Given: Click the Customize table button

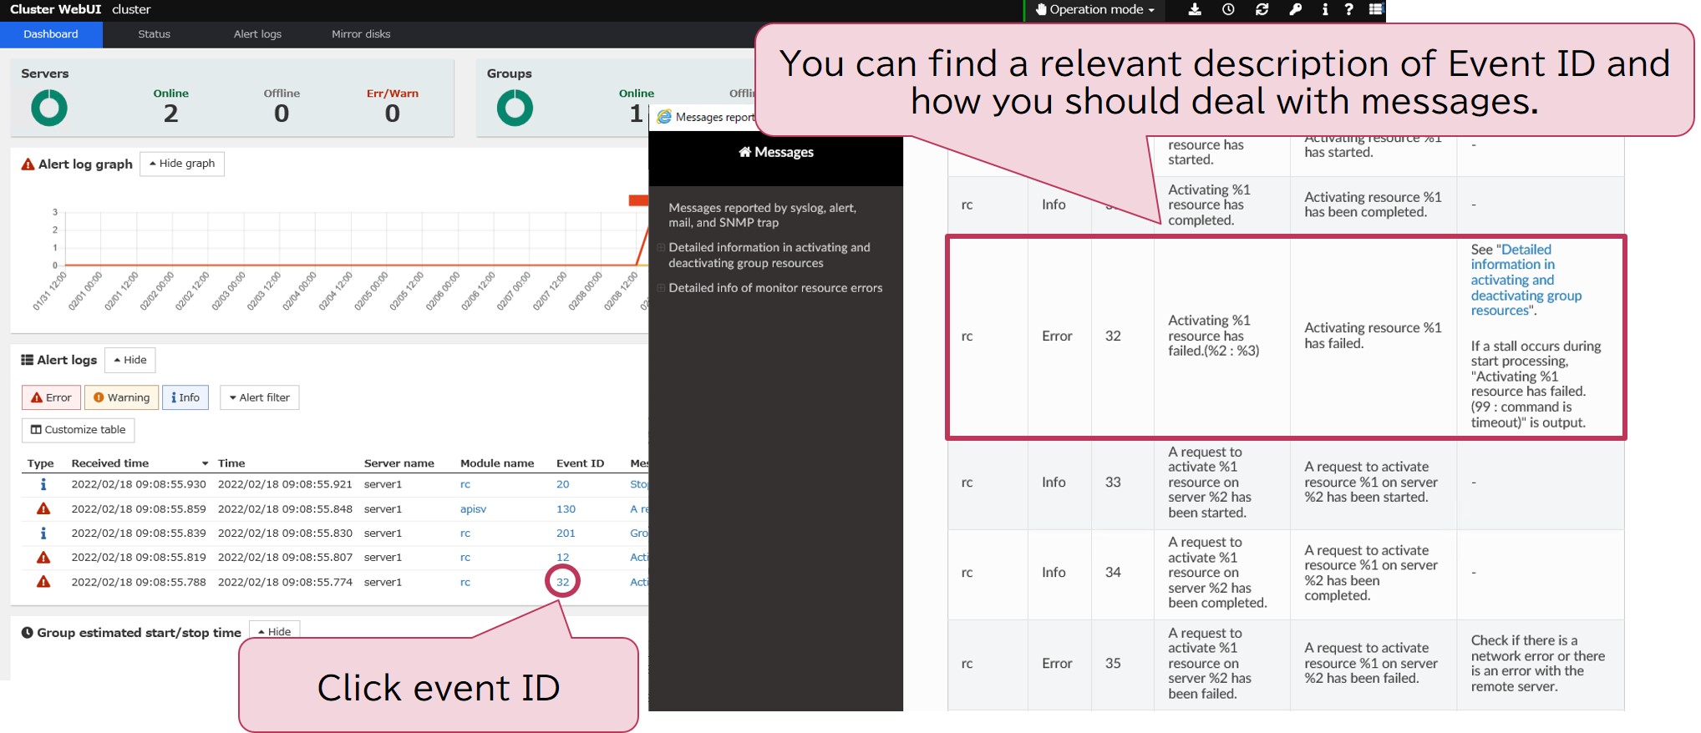Looking at the screenshot, I should (78, 430).
